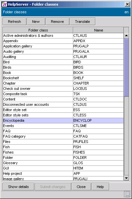The height and width of the screenshot is (199, 132).
Task: Show details of selected class
Action: click(x=18, y=187)
